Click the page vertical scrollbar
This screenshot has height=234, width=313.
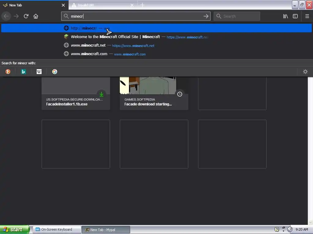(x=310, y=151)
